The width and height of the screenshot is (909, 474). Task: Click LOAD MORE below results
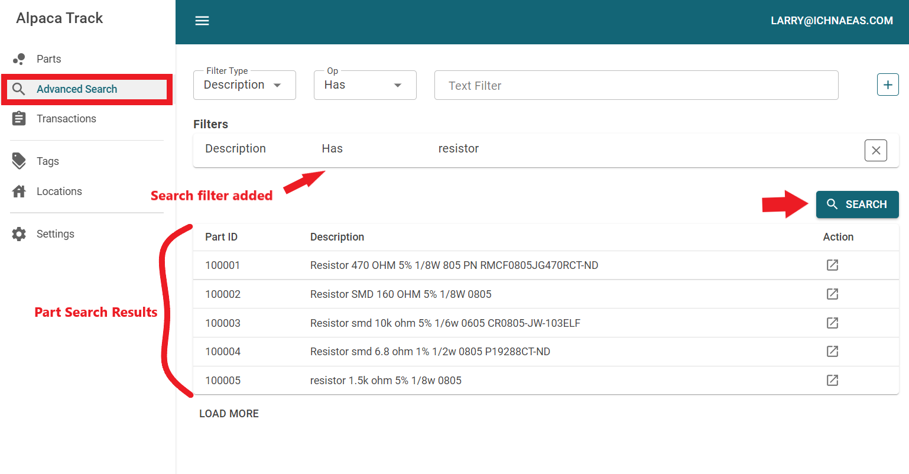pyautogui.click(x=229, y=414)
